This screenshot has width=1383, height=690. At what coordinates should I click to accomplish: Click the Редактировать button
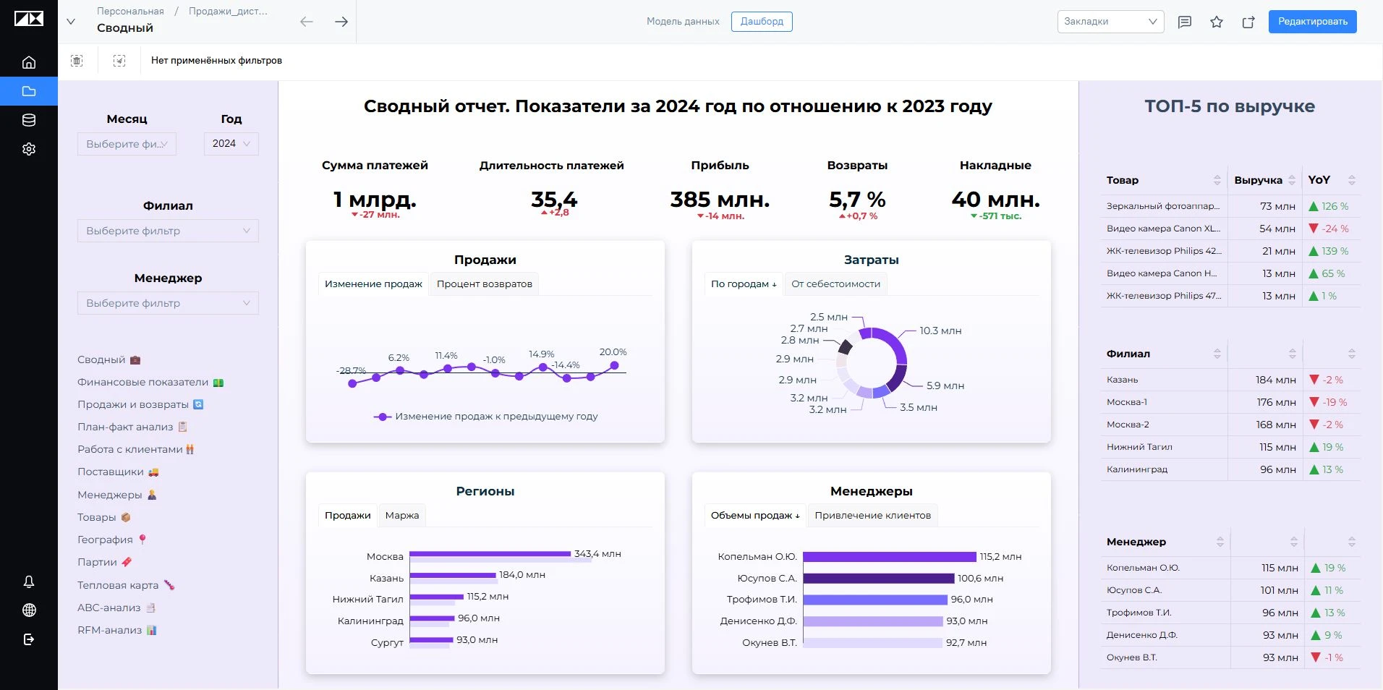coord(1313,22)
